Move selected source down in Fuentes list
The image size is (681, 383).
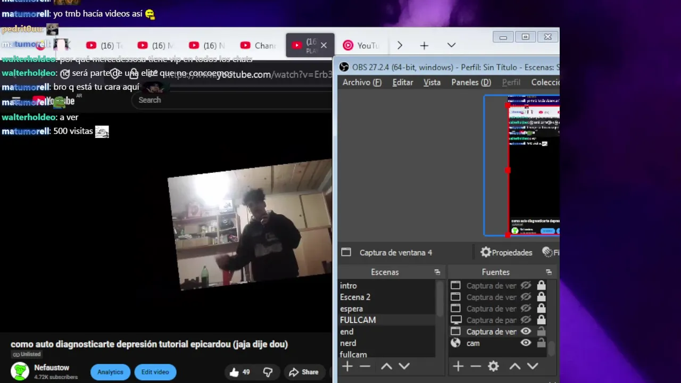[533, 366]
